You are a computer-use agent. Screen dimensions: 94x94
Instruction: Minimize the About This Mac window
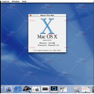(x=34, y=15)
